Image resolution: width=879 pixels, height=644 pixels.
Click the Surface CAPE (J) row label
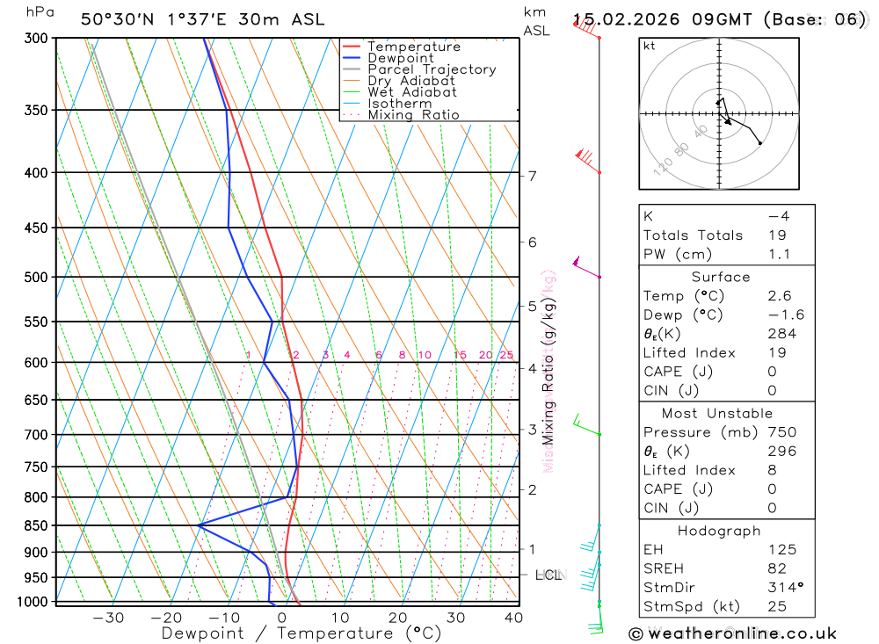(678, 373)
